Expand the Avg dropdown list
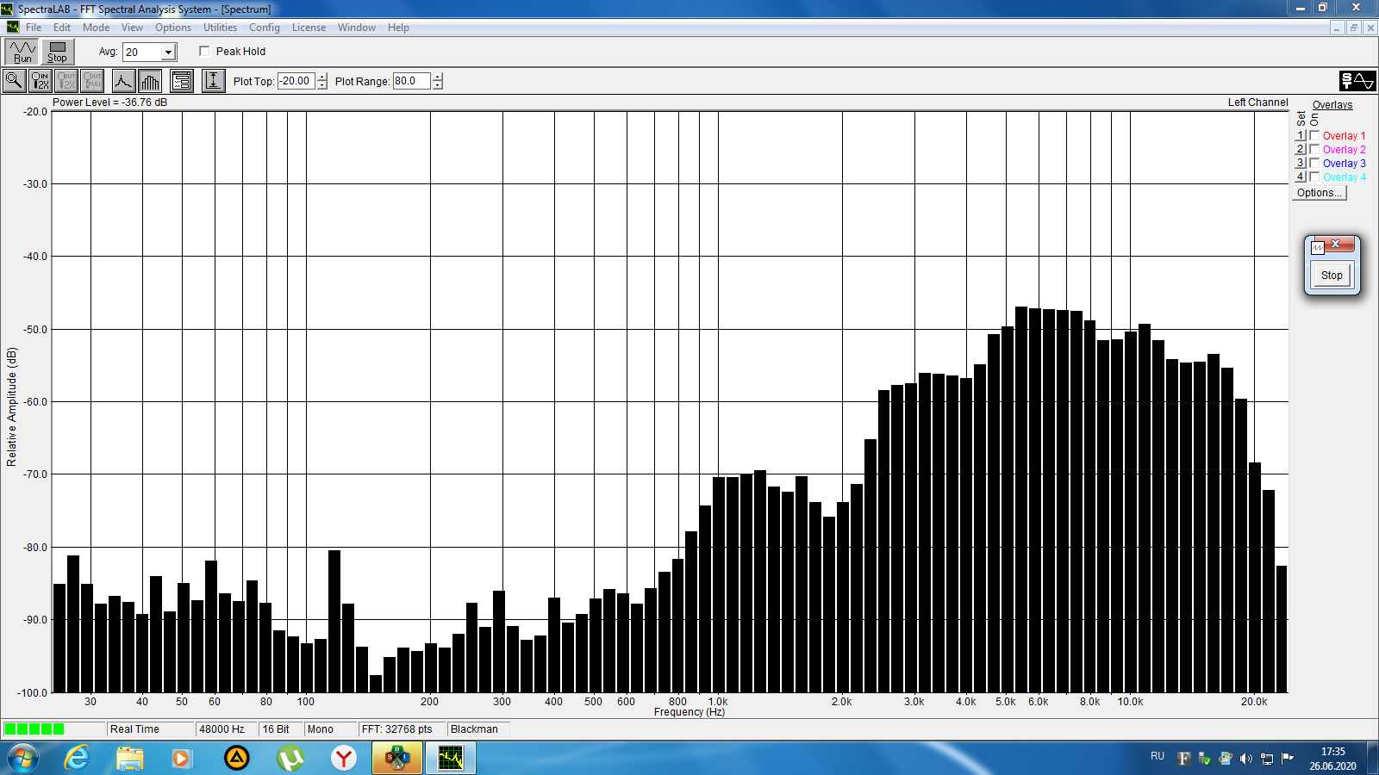The width and height of the screenshot is (1379, 775). (x=169, y=53)
